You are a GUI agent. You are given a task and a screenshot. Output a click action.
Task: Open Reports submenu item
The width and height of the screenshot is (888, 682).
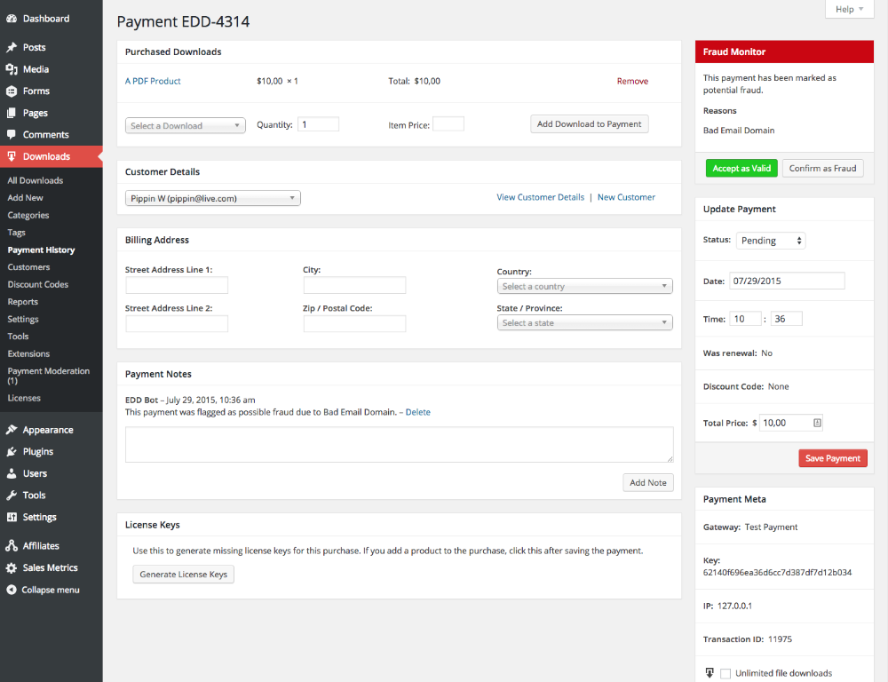[x=23, y=302]
